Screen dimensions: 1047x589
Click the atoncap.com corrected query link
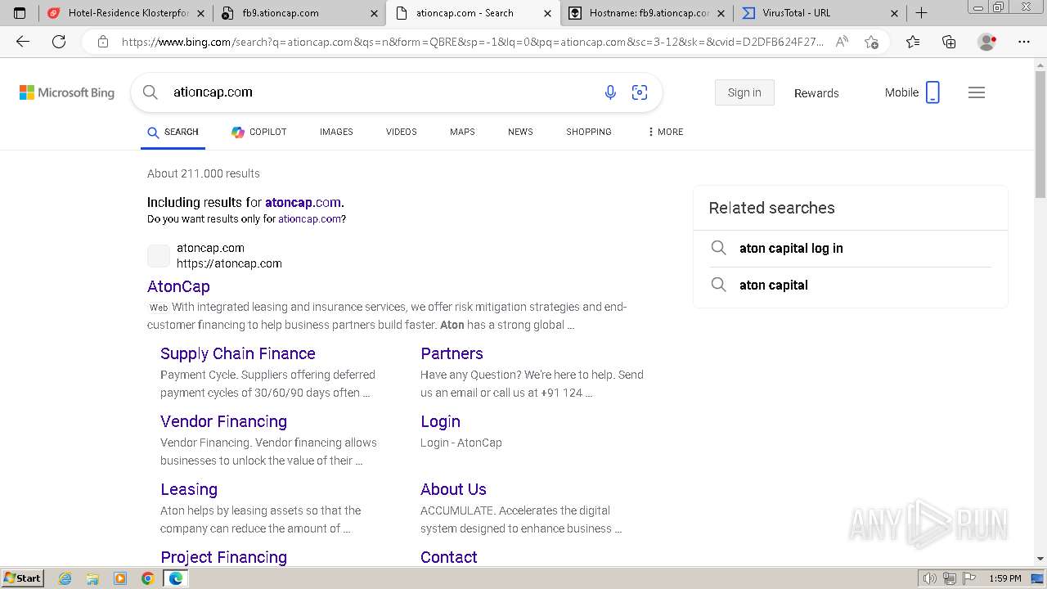tap(303, 202)
